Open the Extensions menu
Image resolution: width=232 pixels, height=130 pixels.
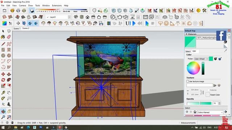[57, 5]
